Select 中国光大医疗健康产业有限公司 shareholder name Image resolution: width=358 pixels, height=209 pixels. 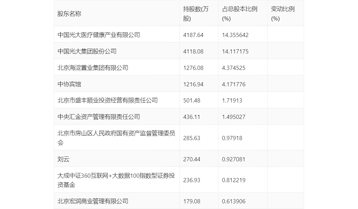[98, 35]
